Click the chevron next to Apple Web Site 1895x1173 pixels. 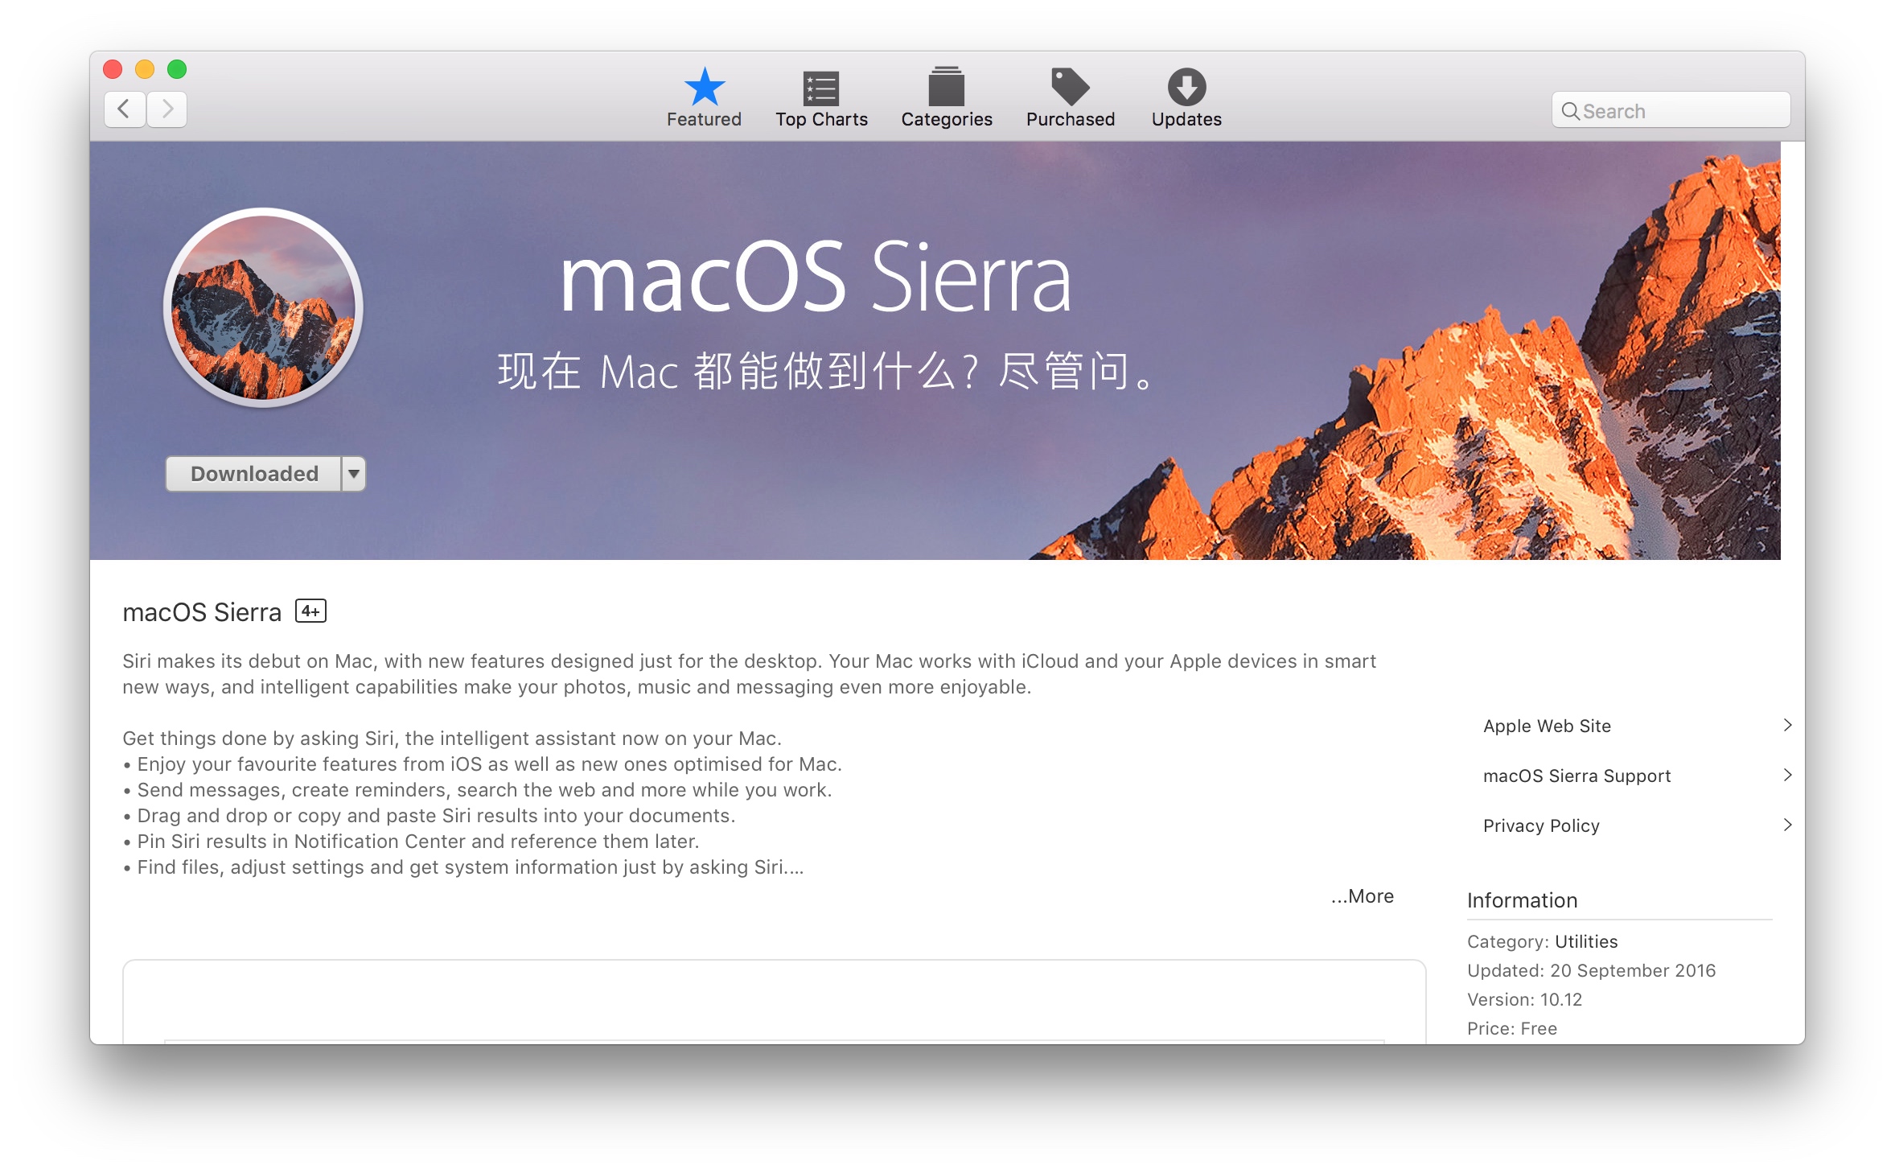click(1787, 725)
